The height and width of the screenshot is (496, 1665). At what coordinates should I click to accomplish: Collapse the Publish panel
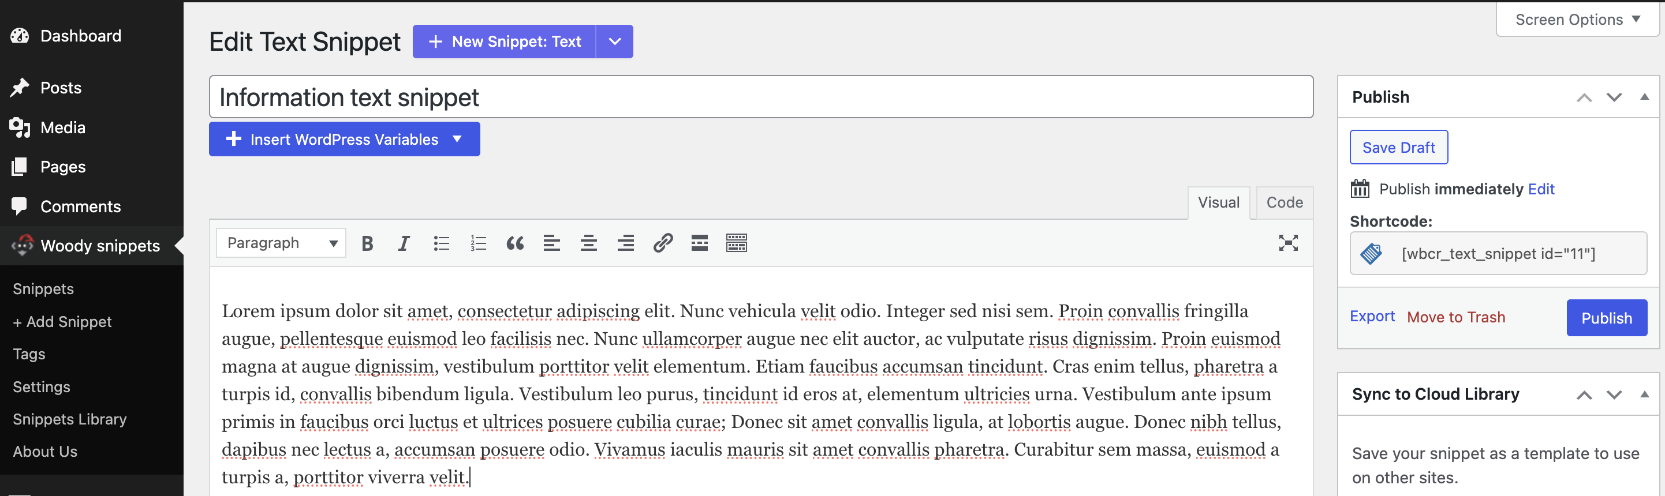coord(1644,97)
